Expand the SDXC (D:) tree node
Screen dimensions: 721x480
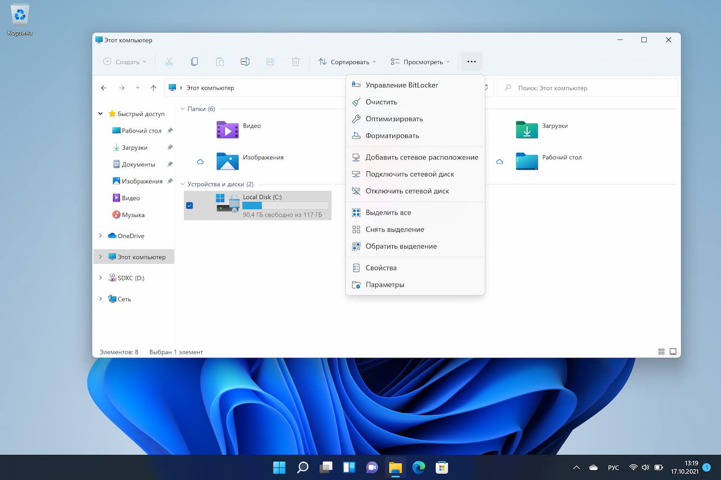100,278
